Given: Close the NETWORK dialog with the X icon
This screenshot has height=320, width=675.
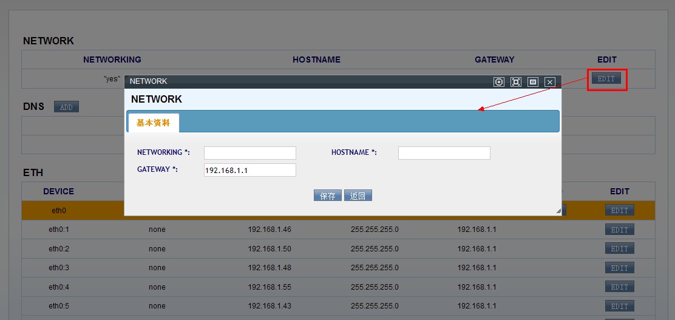Looking at the screenshot, I should (x=550, y=82).
